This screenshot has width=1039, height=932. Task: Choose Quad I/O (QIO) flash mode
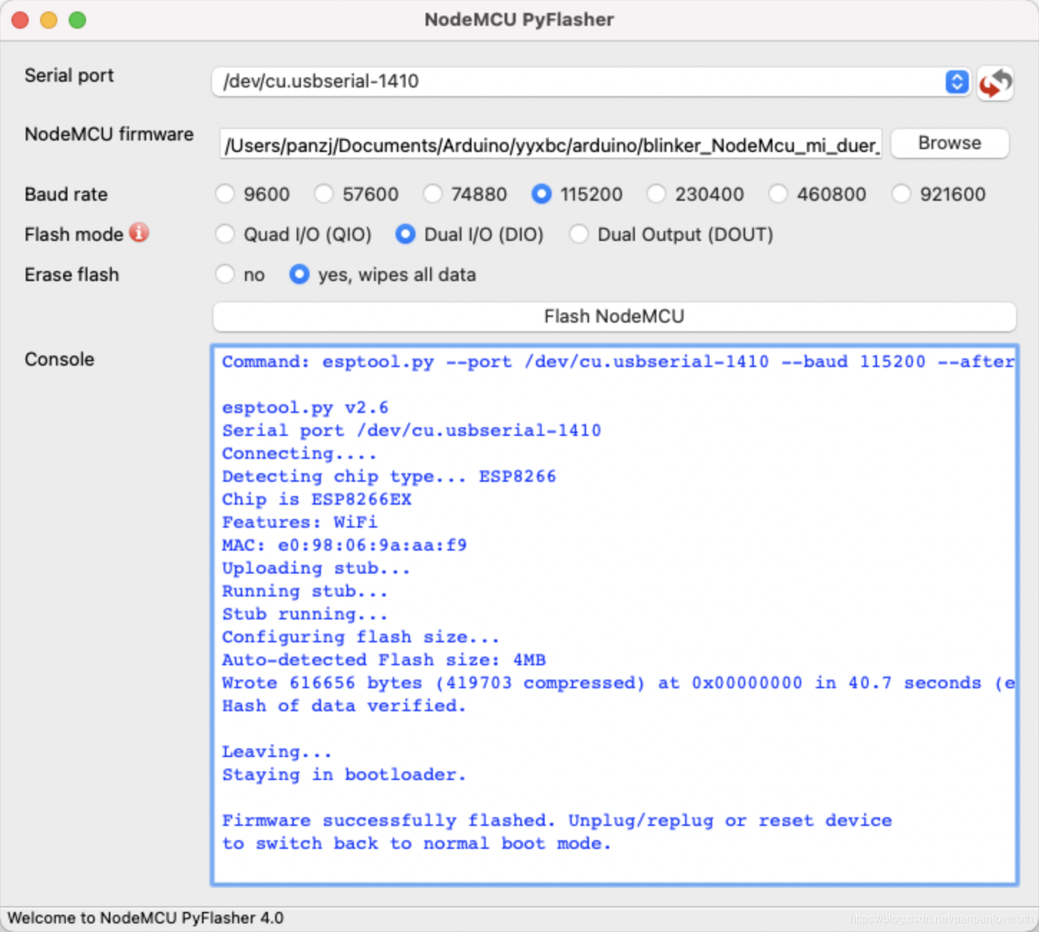click(225, 234)
